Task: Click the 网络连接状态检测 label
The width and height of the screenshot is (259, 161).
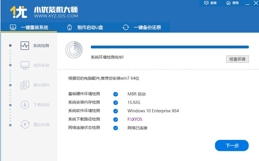Action: 84,128
